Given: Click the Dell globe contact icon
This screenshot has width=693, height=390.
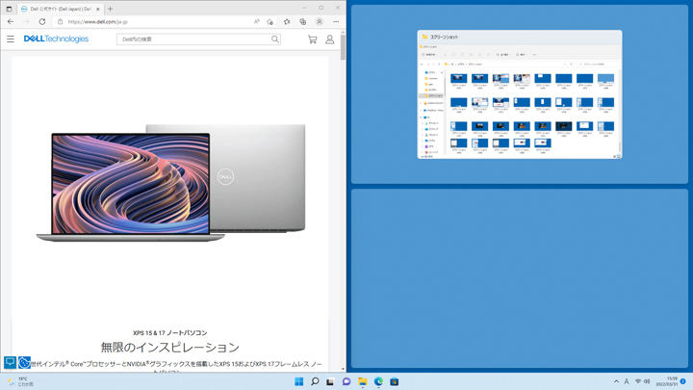Looking at the screenshot, I should (x=24, y=363).
